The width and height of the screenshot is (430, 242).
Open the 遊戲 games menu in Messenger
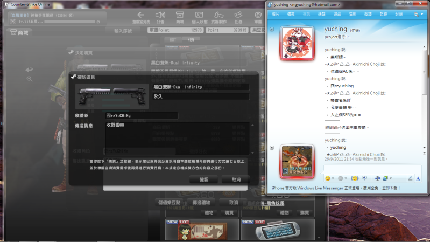click(x=337, y=14)
